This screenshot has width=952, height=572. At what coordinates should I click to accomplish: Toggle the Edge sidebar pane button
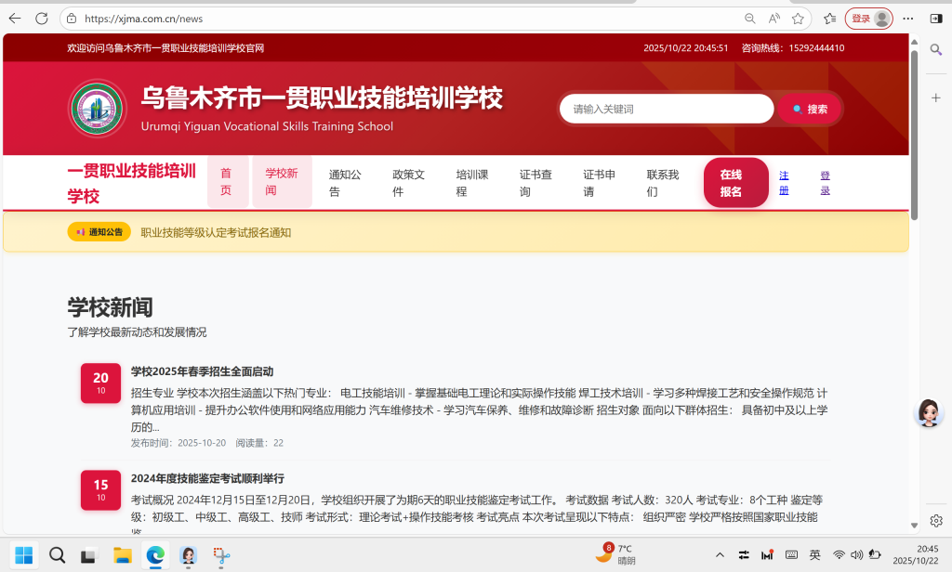click(x=935, y=19)
